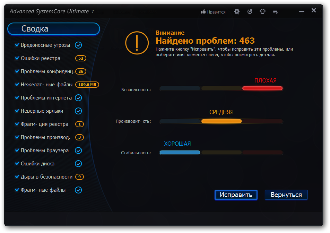This screenshot has height=233, width=330.
Task: Click the check status icon for Проблемы интернета
Action: click(78, 98)
